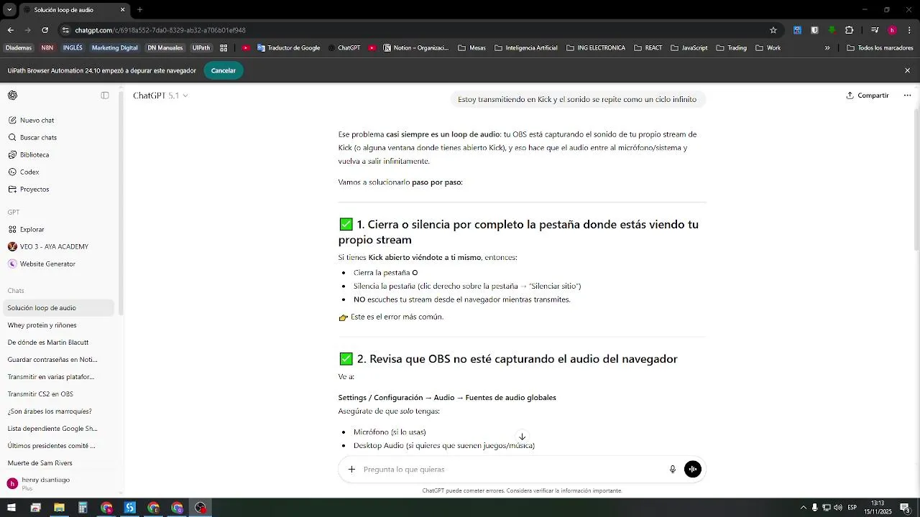Dismiss the UiPath debugging infobar
The height and width of the screenshot is (517, 920).
(907, 71)
